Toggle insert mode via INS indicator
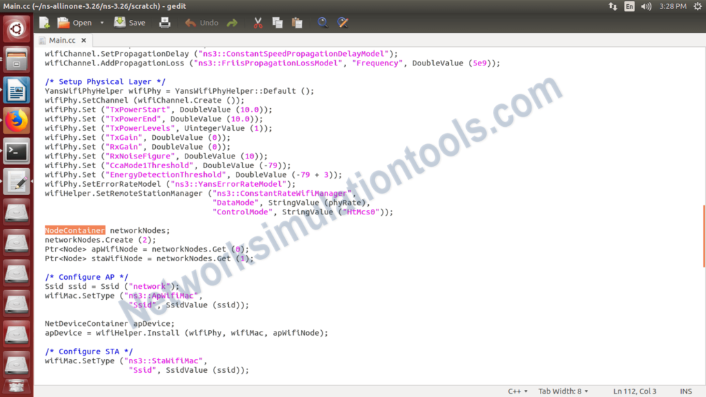 pos(686,391)
